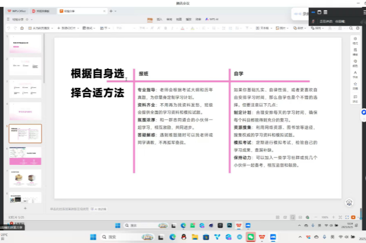This screenshot has width=366, height=243.
Task: Open the 模板 panel in right sidebar
Action: (355, 49)
